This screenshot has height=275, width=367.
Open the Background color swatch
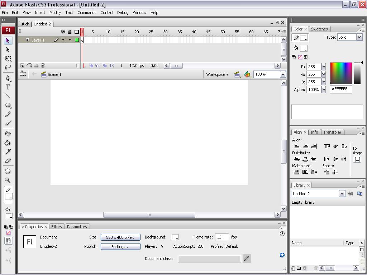pos(175,237)
